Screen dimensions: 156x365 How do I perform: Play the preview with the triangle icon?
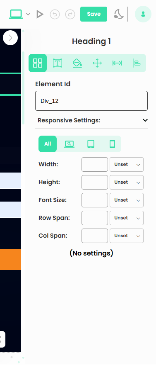click(40, 14)
